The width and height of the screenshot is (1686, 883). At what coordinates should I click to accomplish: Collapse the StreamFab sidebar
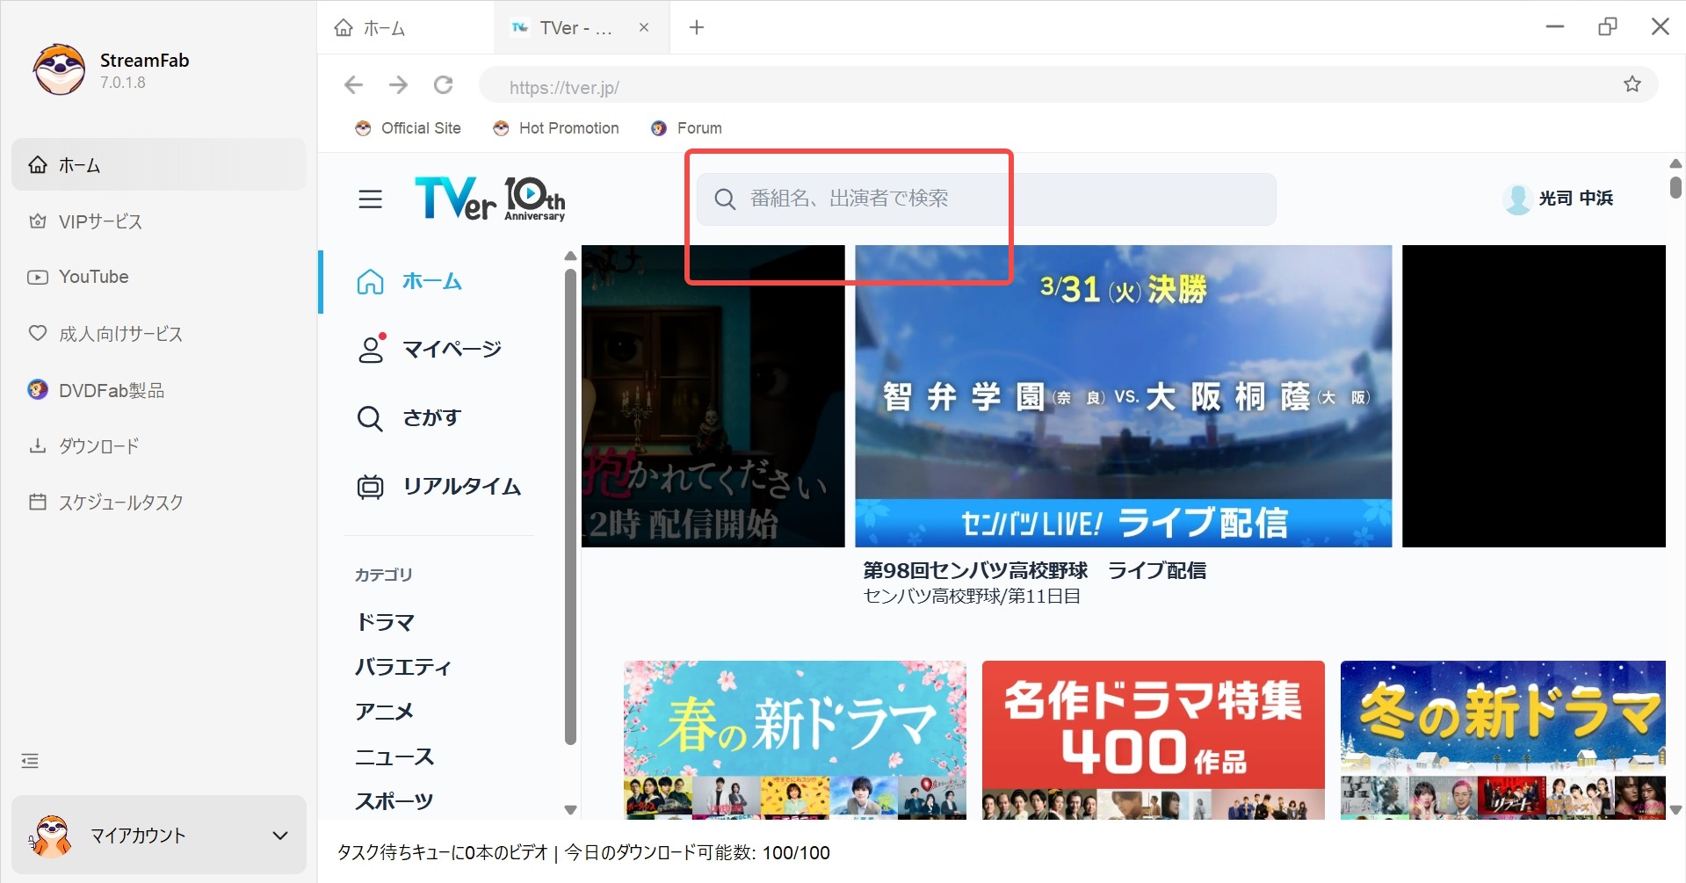(29, 759)
